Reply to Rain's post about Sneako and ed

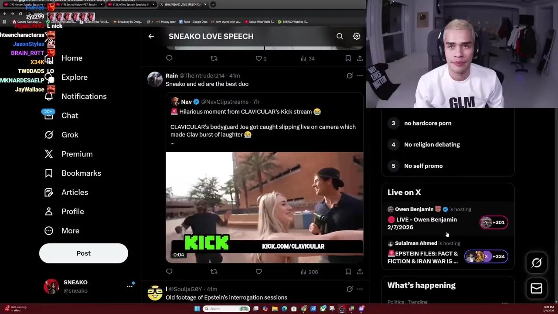[169, 272]
